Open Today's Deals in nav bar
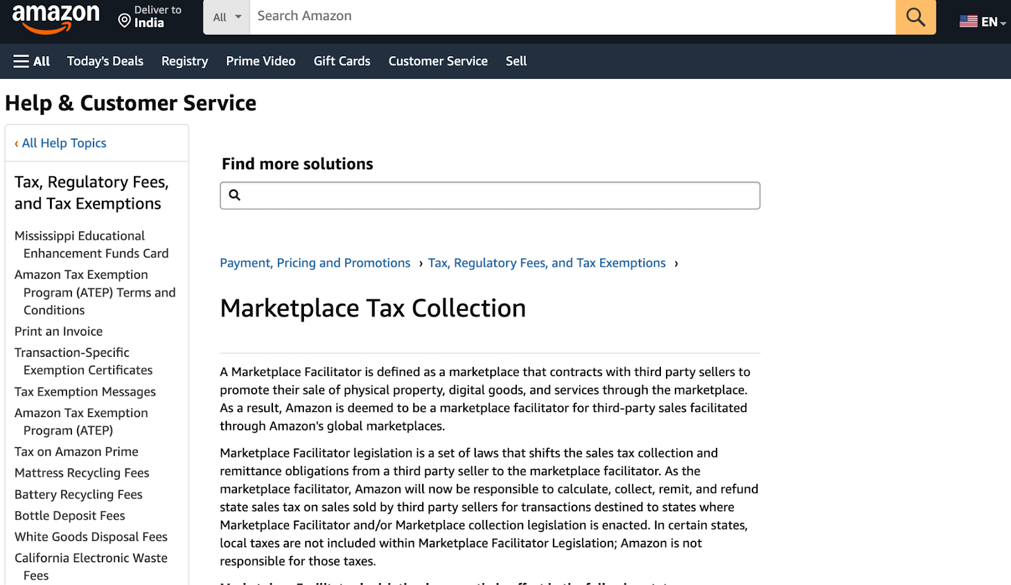This screenshot has width=1011, height=585. click(x=105, y=61)
